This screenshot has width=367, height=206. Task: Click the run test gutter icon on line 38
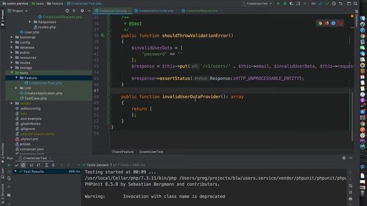(x=103, y=35)
